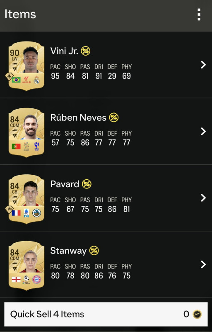Click the Pavard player name
Viewport: 212px width, 332px height.
65,184
